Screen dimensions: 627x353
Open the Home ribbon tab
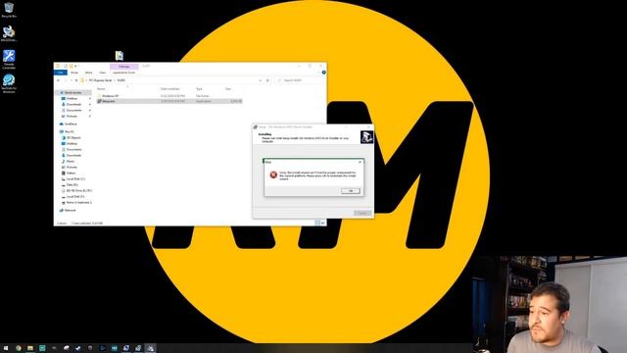(x=74, y=73)
